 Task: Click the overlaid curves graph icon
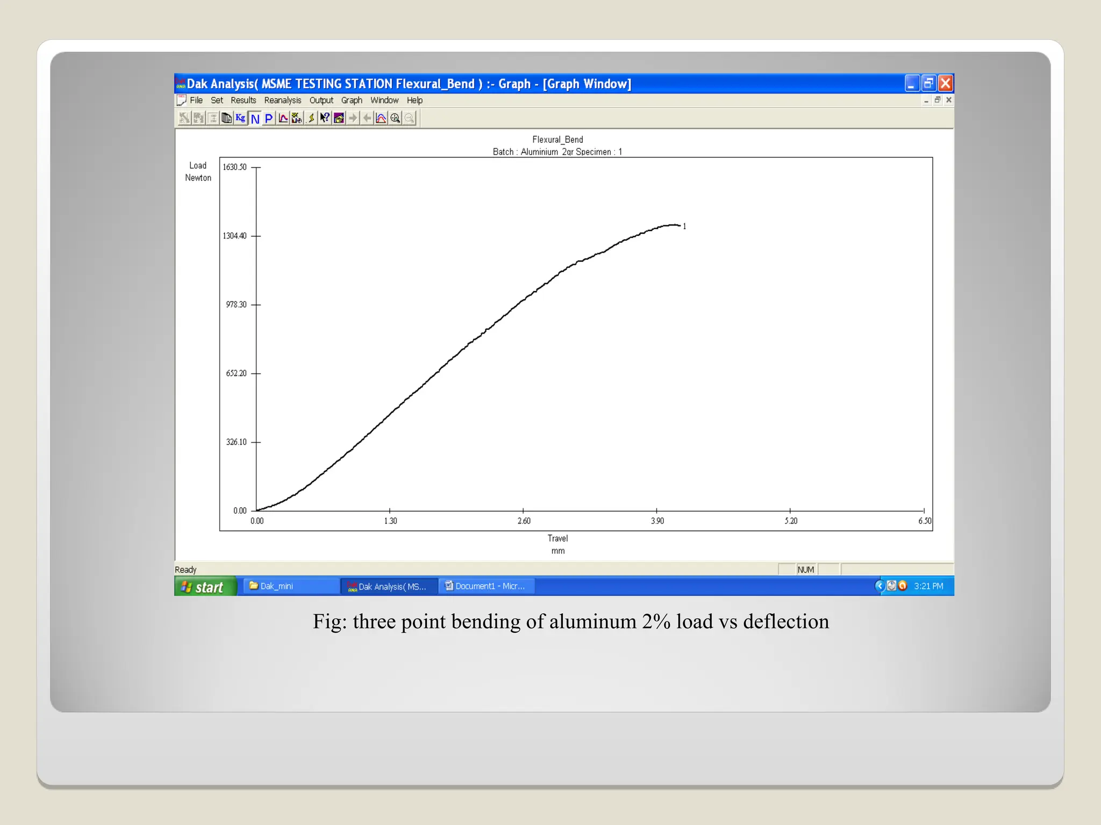click(x=381, y=118)
